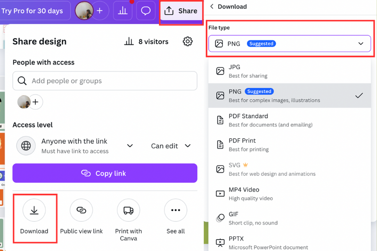Click 'Best for sharing' description text
Viewport: 377px width, 251px height.
point(248,76)
